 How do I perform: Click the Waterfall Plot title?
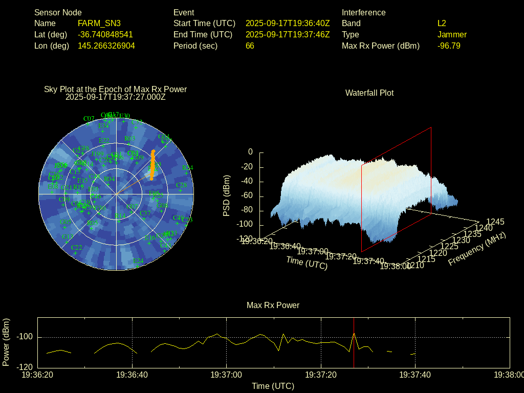tap(369, 93)
